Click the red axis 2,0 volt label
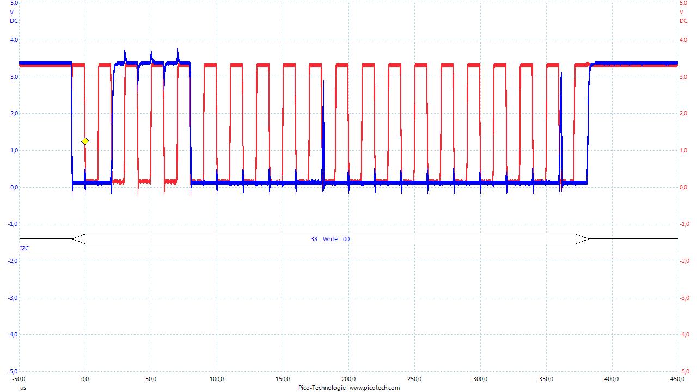The image size is (697, 392). click(684, 113)
